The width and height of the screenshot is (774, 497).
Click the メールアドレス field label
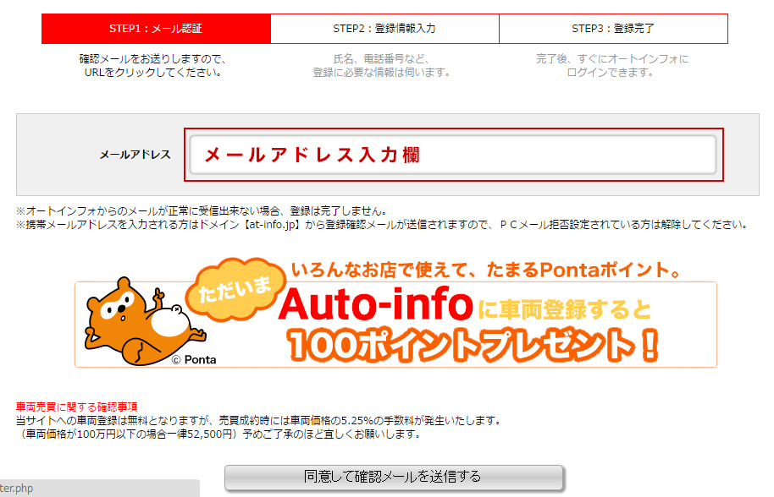point(135,155)
